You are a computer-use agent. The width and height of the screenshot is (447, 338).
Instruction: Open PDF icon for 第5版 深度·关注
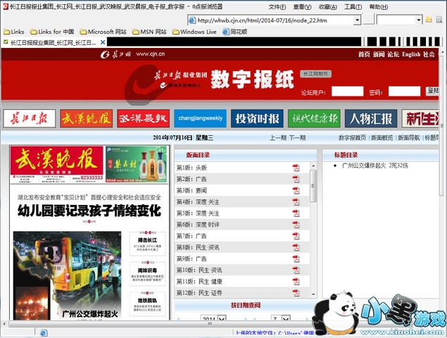click(x=296, y=213)
